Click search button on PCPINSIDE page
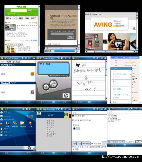Image resolution: width=142 pixels, height=162 pixels. (70, 37)
